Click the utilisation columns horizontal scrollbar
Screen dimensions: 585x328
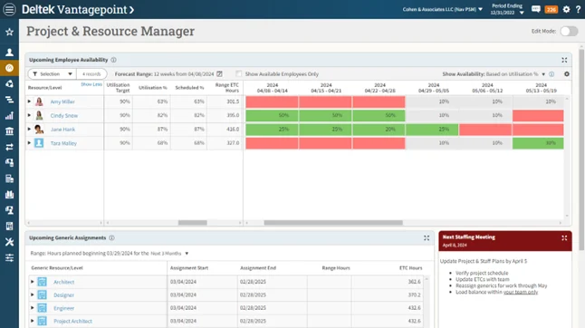[193, 223]
